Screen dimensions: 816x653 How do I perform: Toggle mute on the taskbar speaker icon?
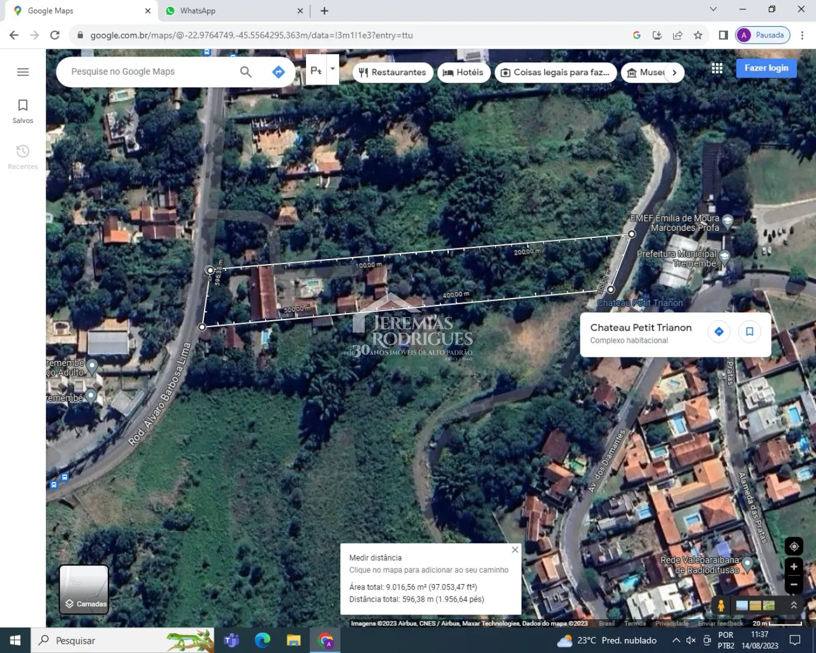690,640
